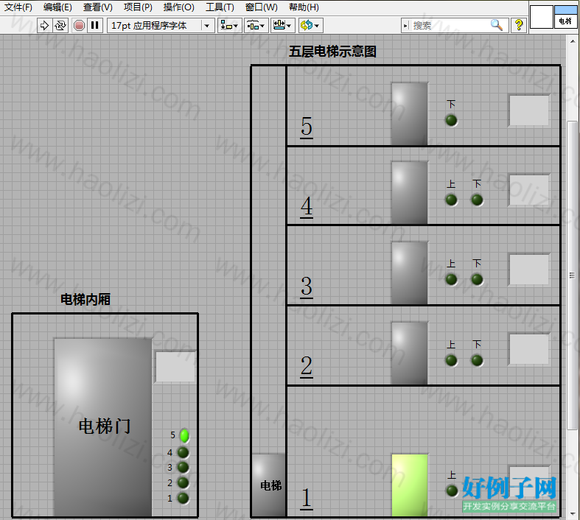Open the Reorder dropdown
The height and width of the screenshot is (520, 580).
coord(310,26)
